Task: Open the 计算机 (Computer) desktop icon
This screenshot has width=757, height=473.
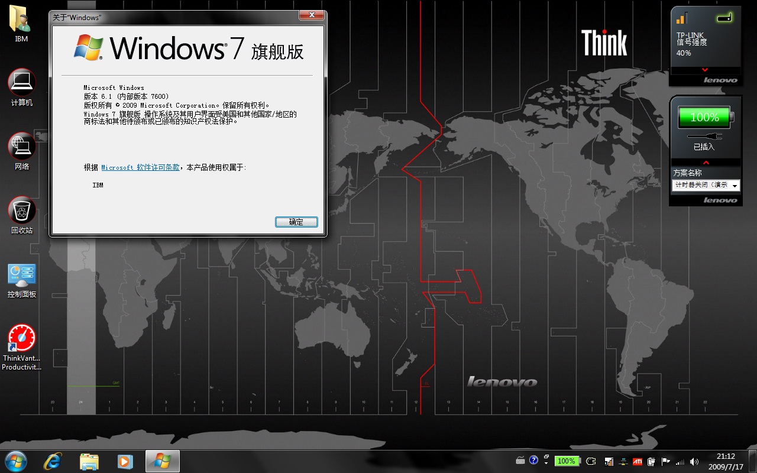Action: click(x=22, y=82)
